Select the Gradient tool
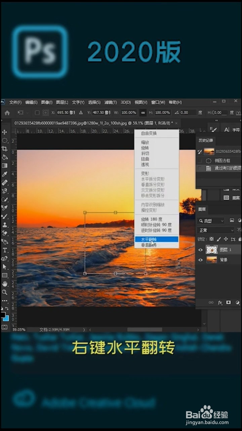 5,166
